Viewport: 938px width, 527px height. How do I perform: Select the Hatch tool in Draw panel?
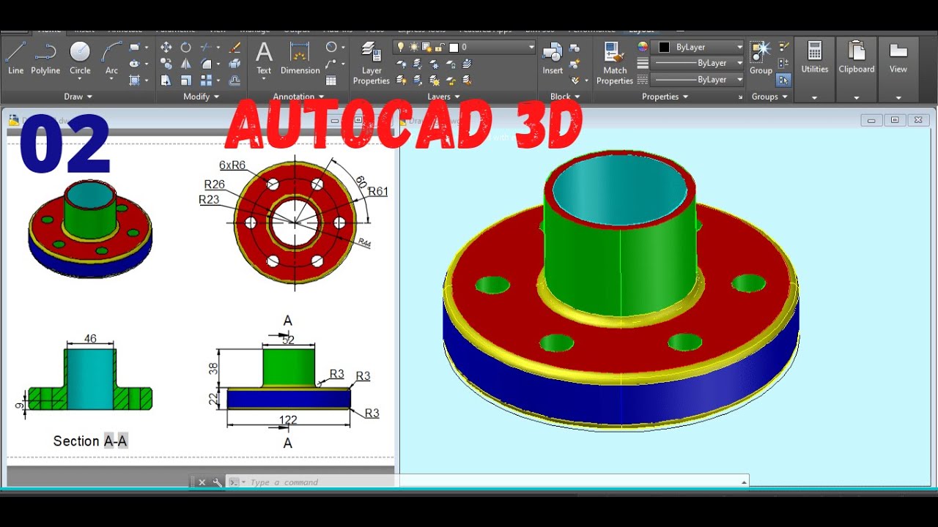(135, 81)
